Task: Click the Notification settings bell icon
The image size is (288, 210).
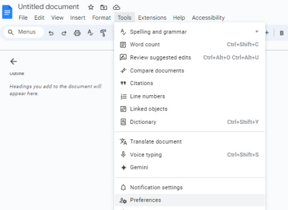Action: tap(123, 188)
